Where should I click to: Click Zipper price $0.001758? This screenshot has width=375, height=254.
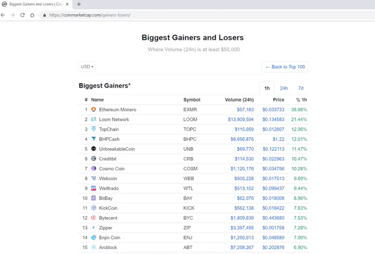click(273, 228)
